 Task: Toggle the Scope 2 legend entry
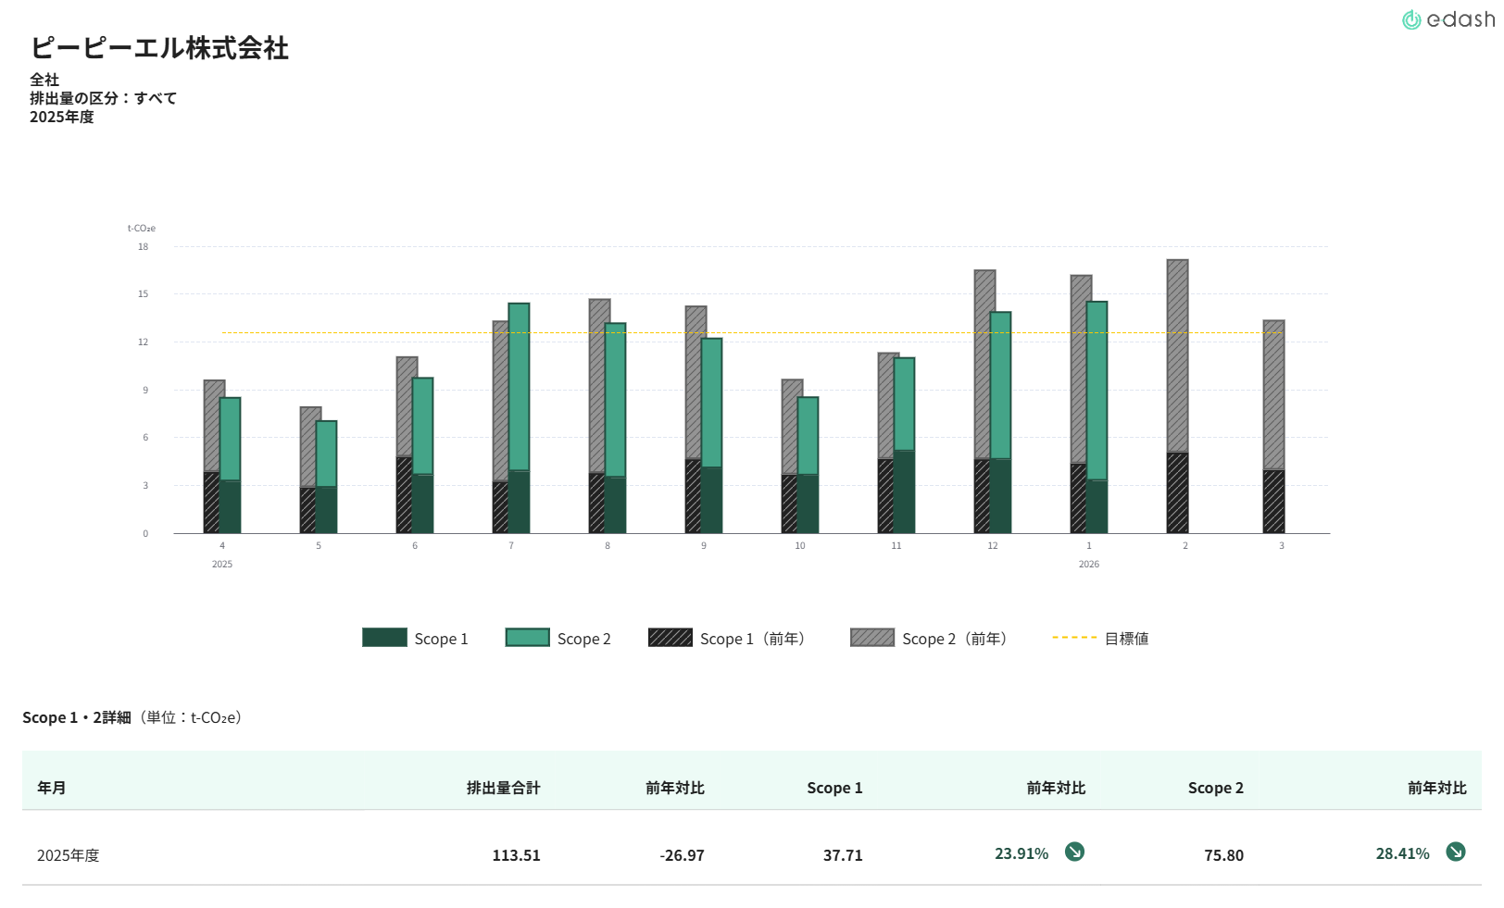[558, 639]
